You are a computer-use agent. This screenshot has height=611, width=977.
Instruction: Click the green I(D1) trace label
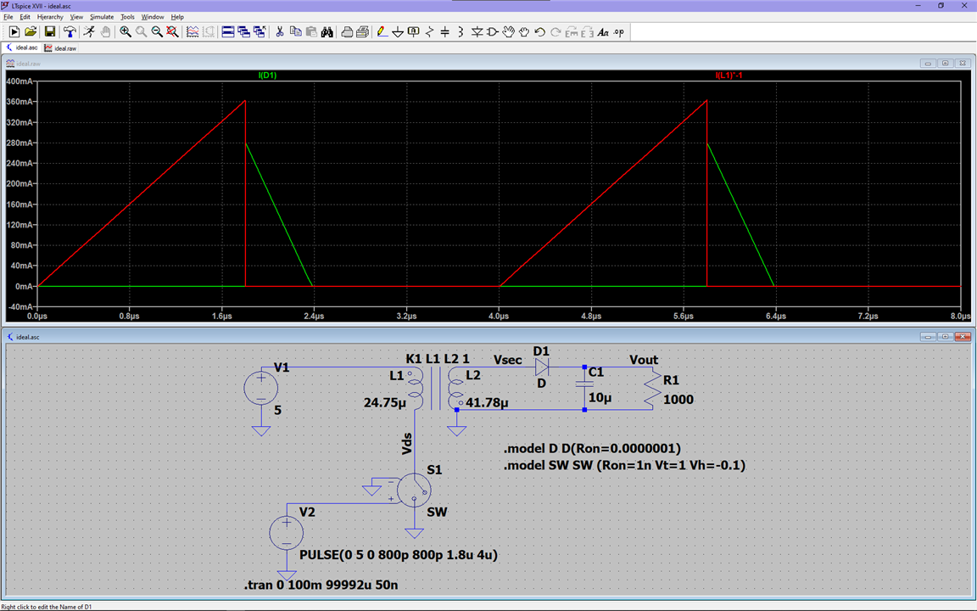coord(267,76)
